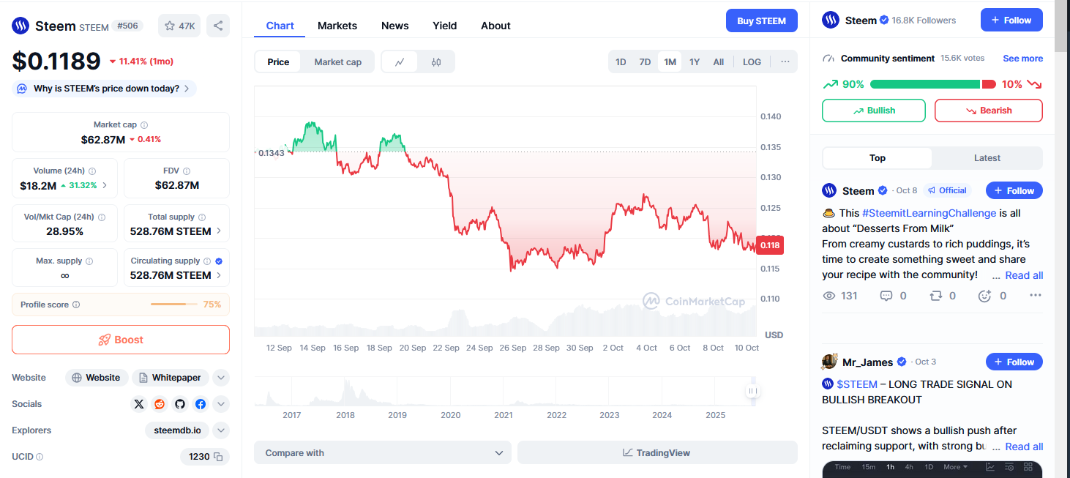Screen dimensions: 1070x478
Task: Add Steem to watchlist with the star button
Action: 179,26
